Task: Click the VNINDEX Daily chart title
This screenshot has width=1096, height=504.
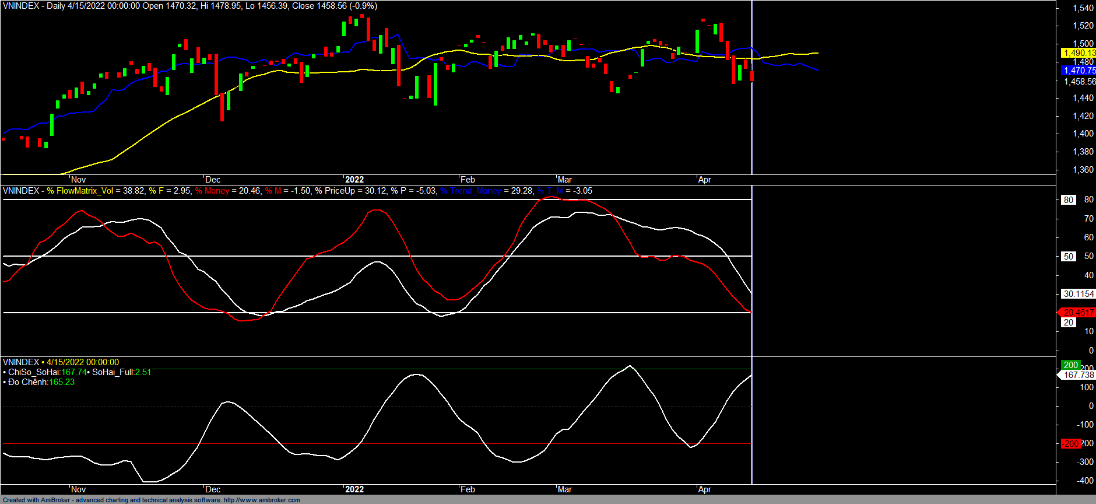Action: [189, 6]
